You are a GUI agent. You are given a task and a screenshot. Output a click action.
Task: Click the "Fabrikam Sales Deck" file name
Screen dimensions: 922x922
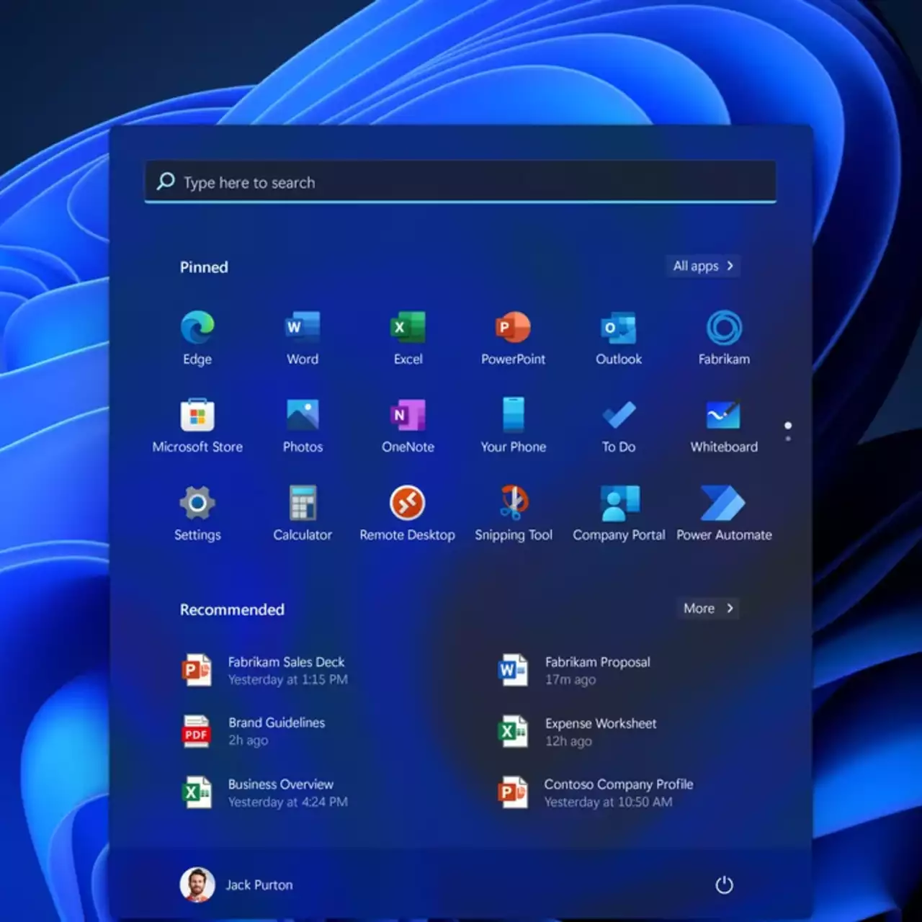point(286,661)
